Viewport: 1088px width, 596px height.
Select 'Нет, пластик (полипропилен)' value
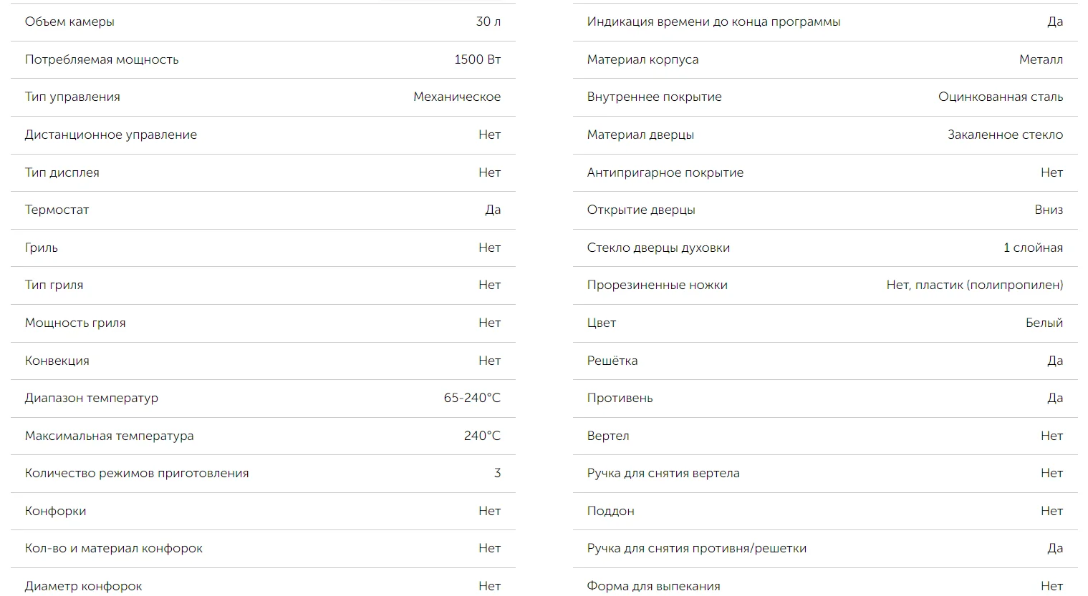click(975, 285)
